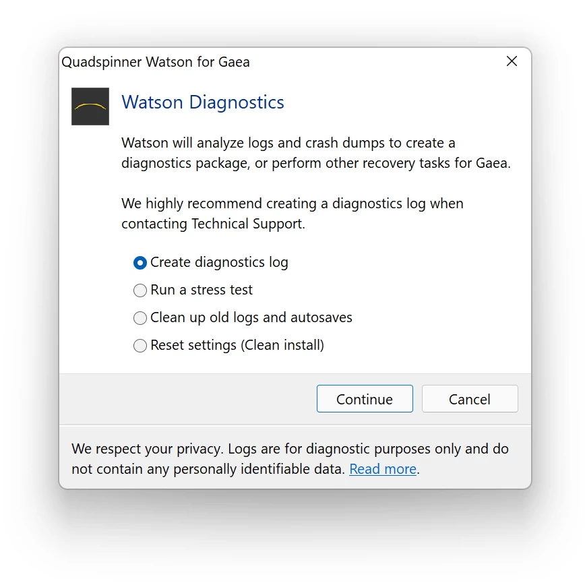Screen dimensions: 585x587
Task: Close the Watson dialog with the X
Action: (512, 61)
